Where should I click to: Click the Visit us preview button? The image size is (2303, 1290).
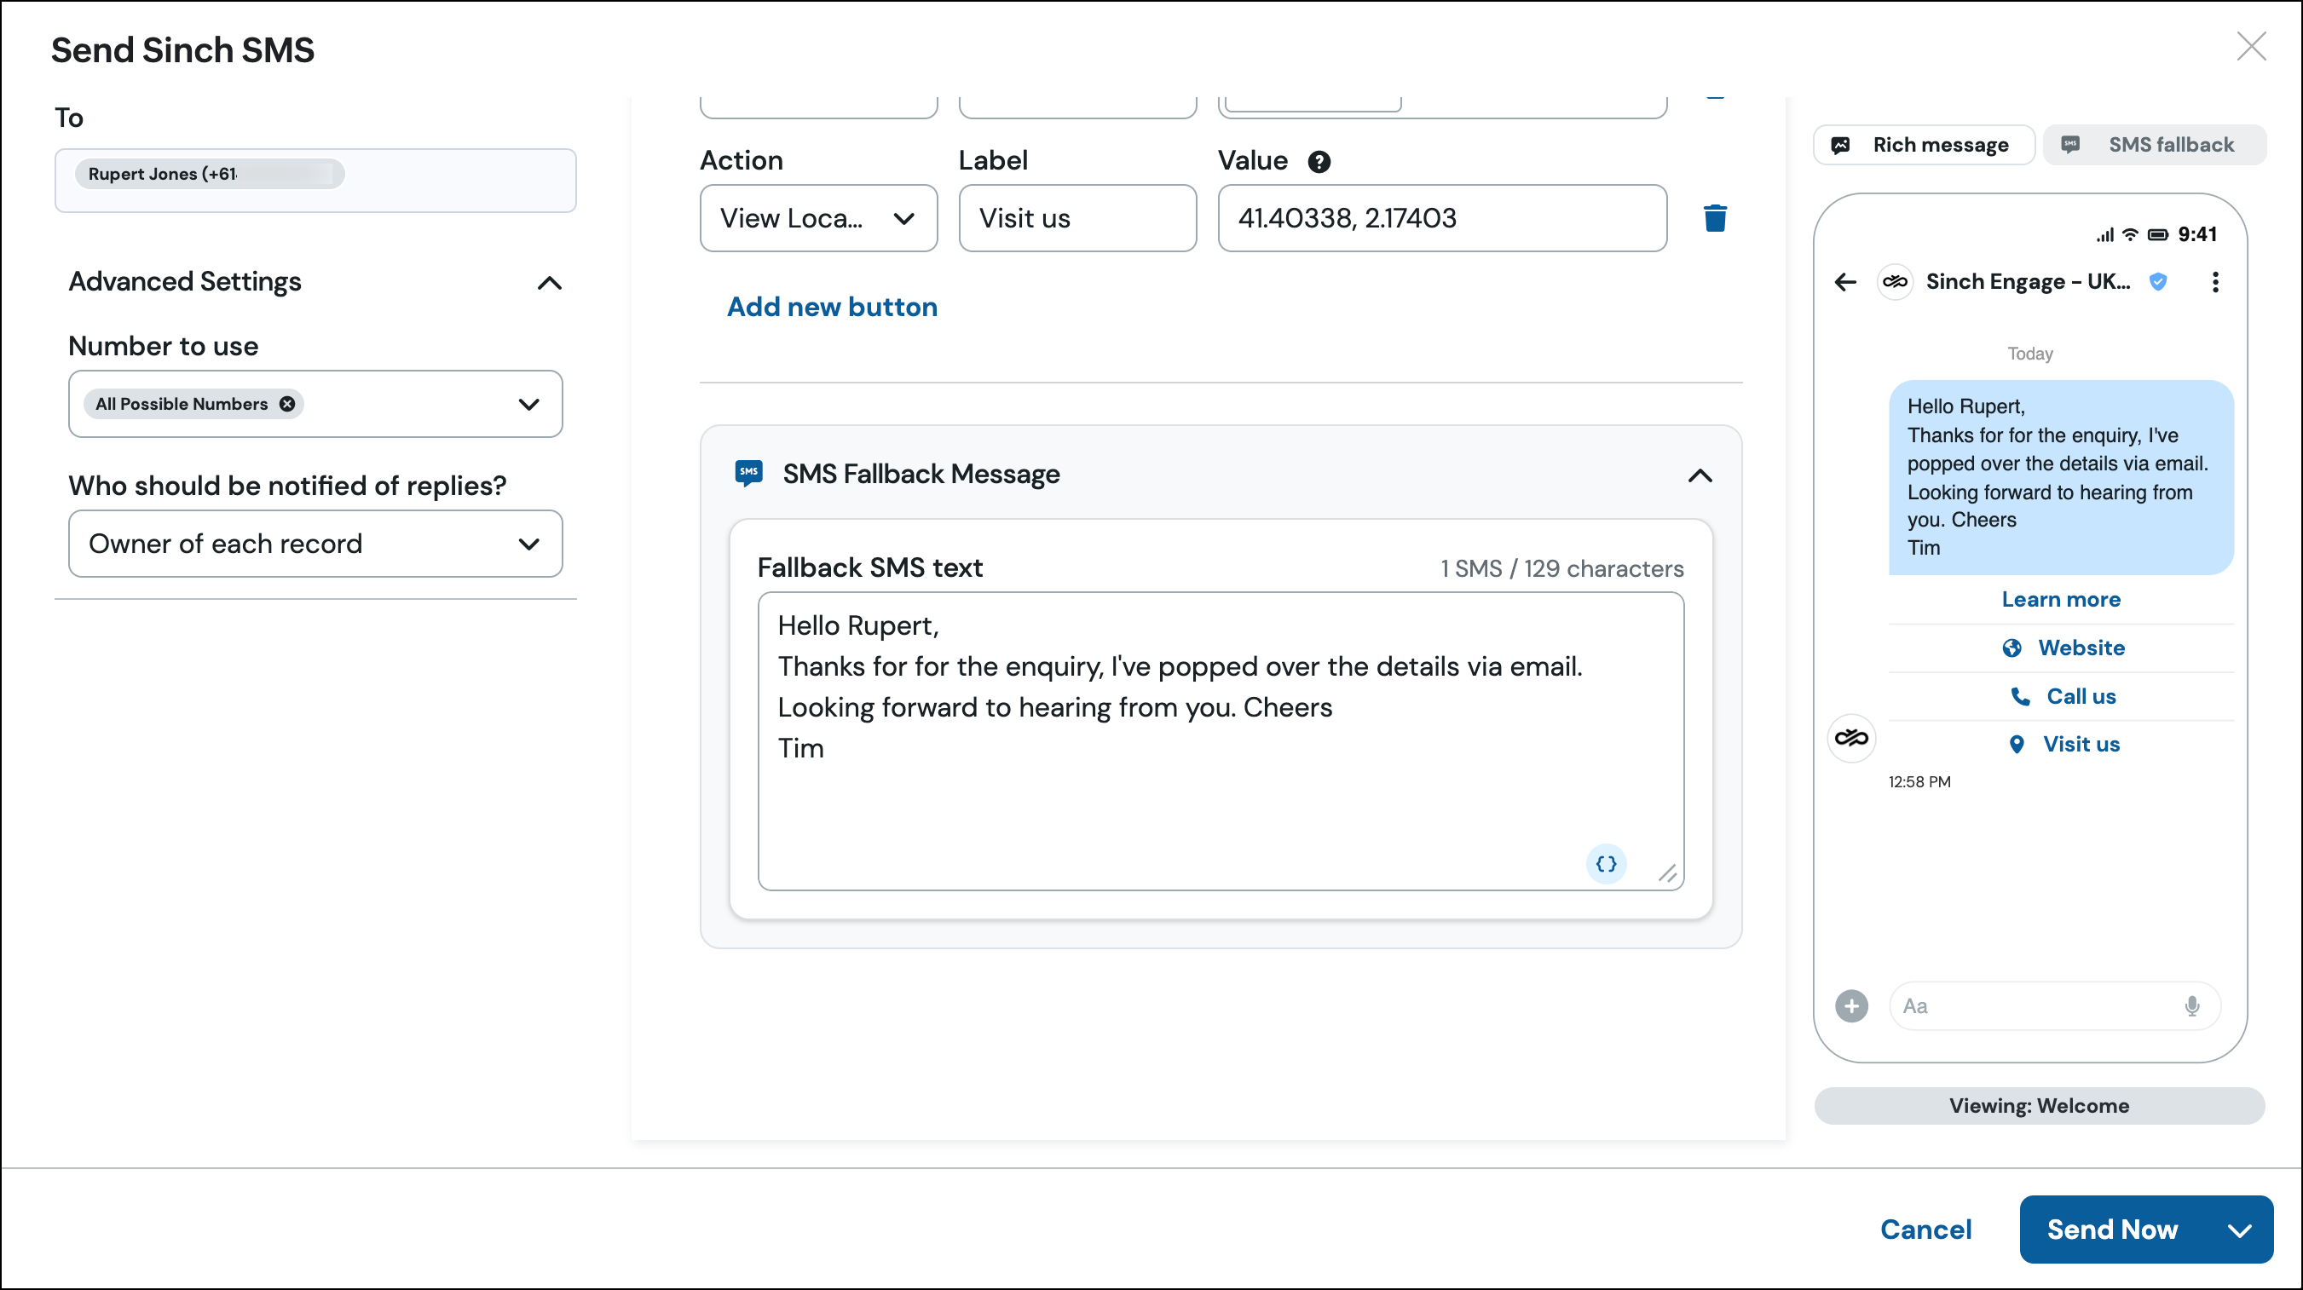(x=2062, y=744)
